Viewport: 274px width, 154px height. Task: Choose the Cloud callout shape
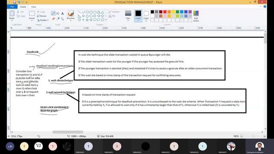tap(103, 20)
